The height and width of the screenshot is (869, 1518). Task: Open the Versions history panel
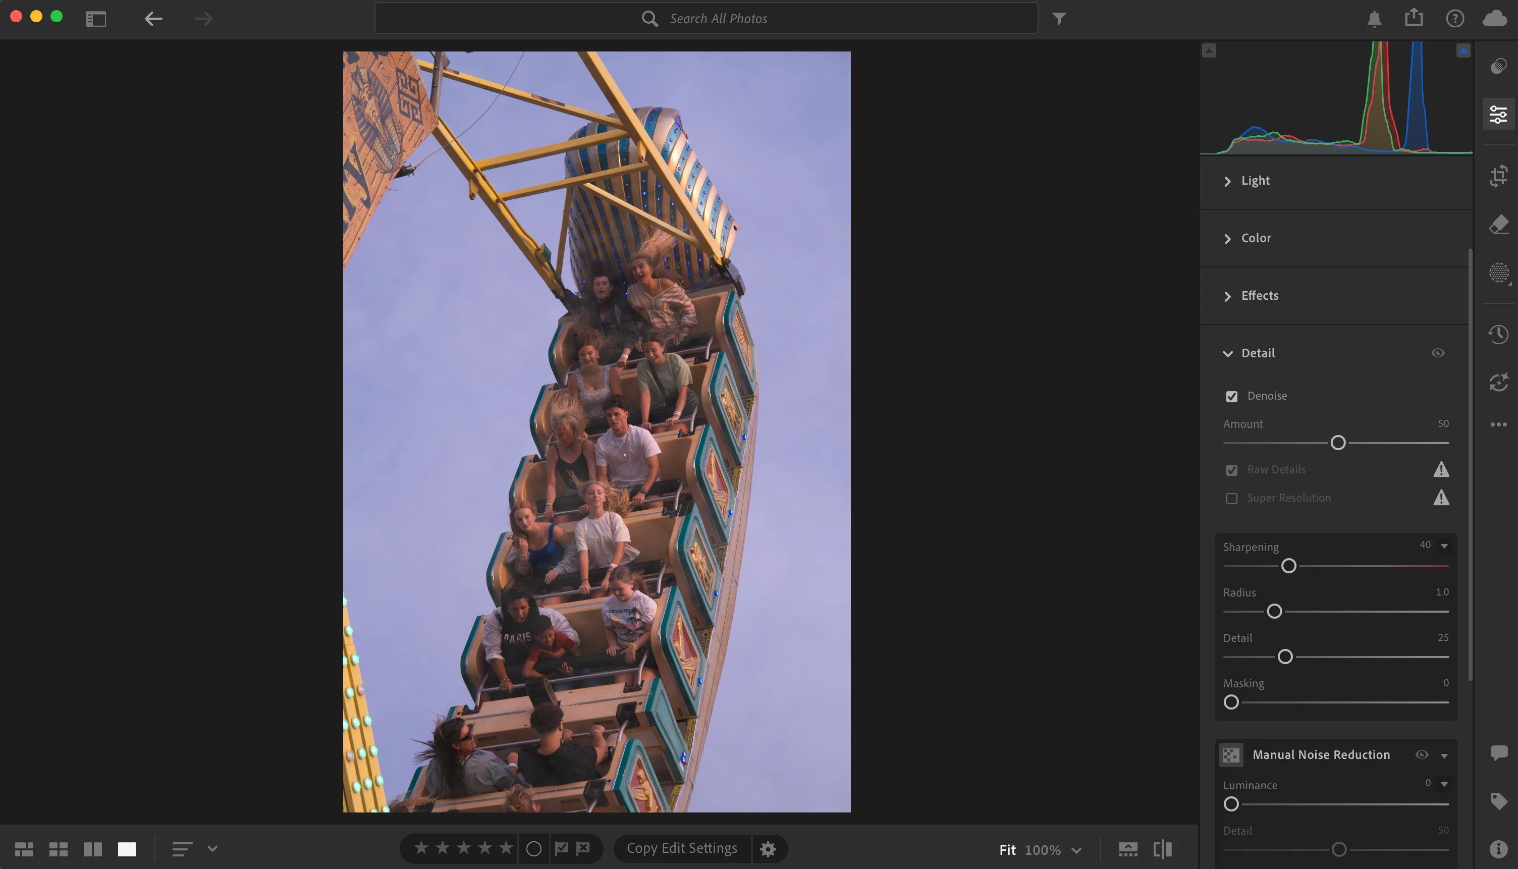[1498, 334]
